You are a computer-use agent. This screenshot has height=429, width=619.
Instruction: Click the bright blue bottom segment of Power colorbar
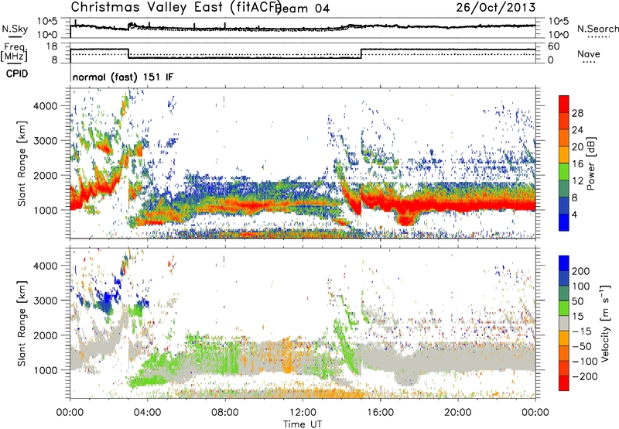pos(564,222)
